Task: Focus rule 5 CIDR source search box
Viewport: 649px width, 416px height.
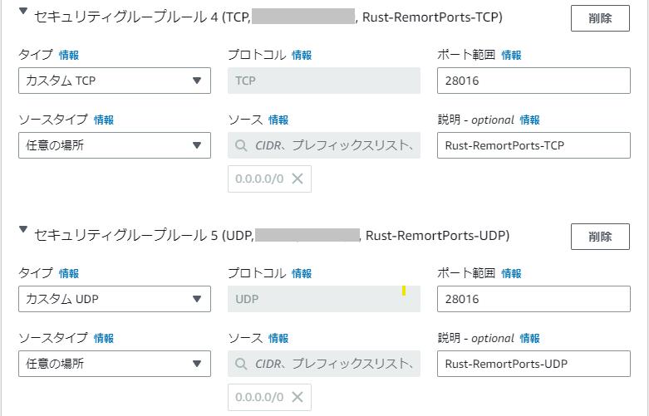Action: point(332,363)
